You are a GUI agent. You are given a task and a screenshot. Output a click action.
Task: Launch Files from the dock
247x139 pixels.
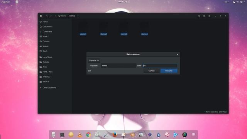click(x=53, y=135)
